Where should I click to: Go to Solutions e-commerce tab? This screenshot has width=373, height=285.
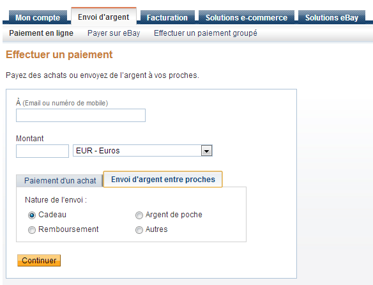pyautogui.click(x=247, y=17)
